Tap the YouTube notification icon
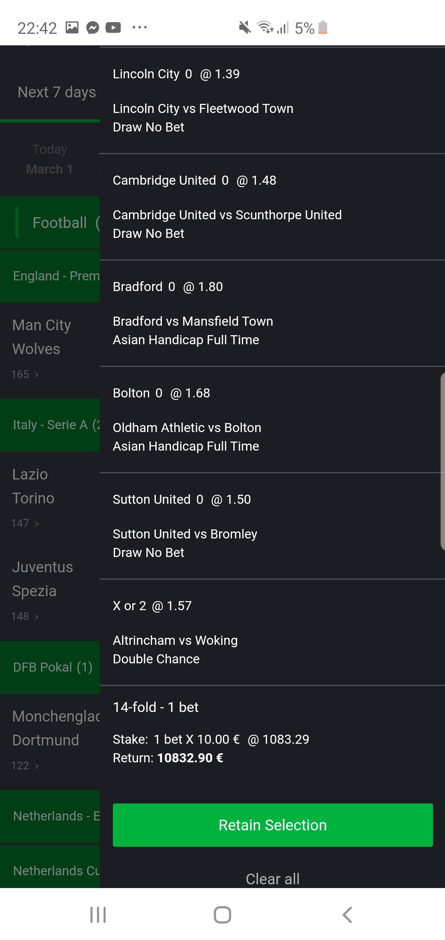This screenshot has width=445, height=940. (x=113, y=28)
